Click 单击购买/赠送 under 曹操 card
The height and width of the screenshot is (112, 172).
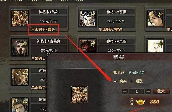coord(111,29)
